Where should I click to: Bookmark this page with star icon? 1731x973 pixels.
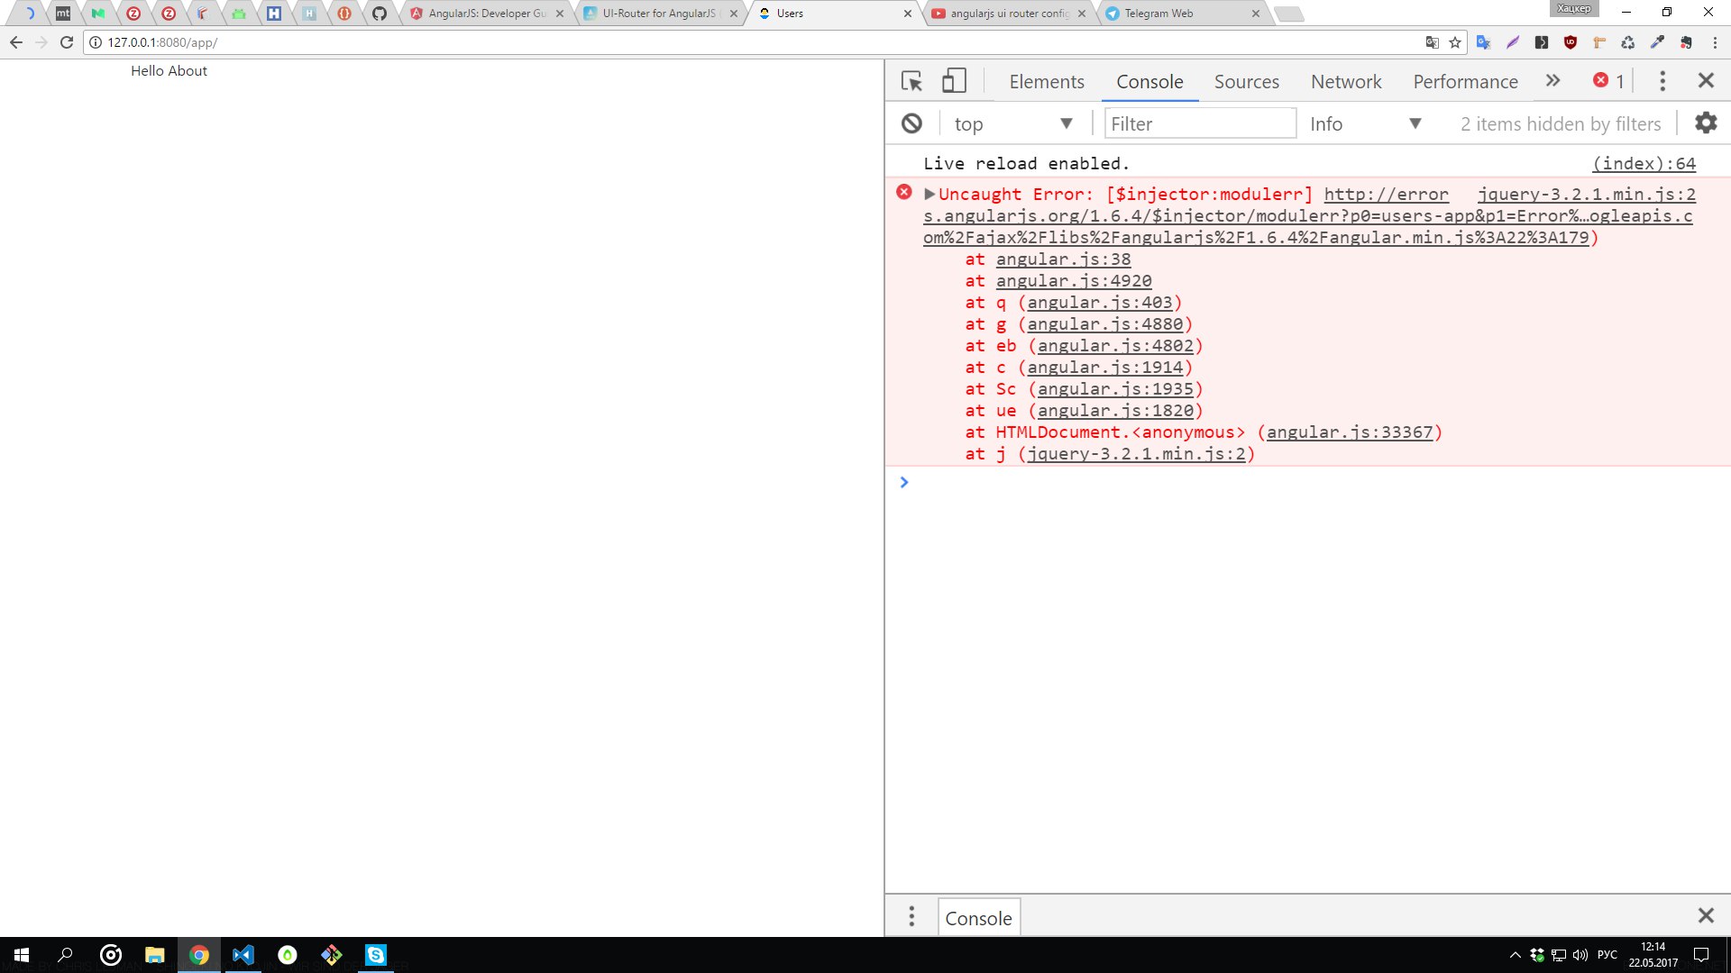[1455, 42]
